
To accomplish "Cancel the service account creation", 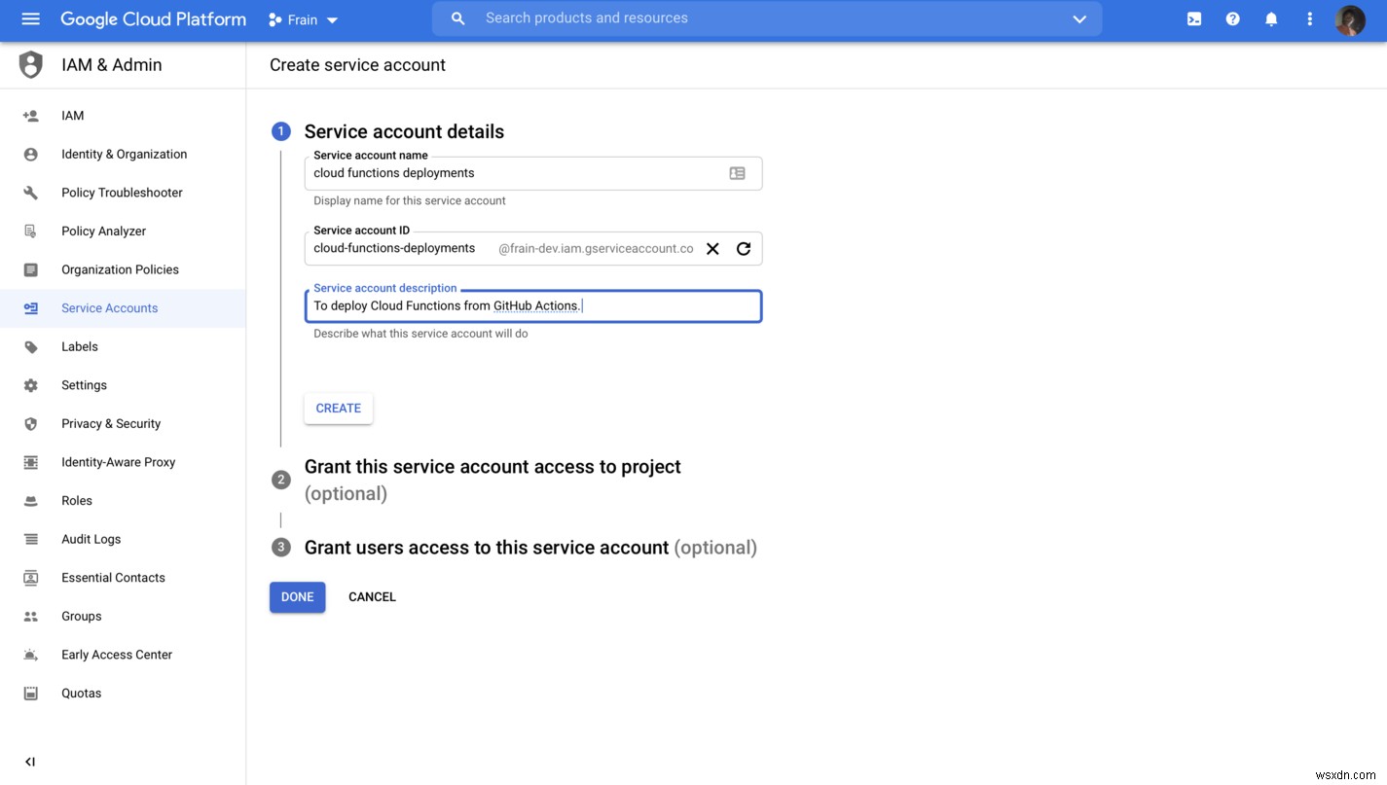I will coord(372,596).
